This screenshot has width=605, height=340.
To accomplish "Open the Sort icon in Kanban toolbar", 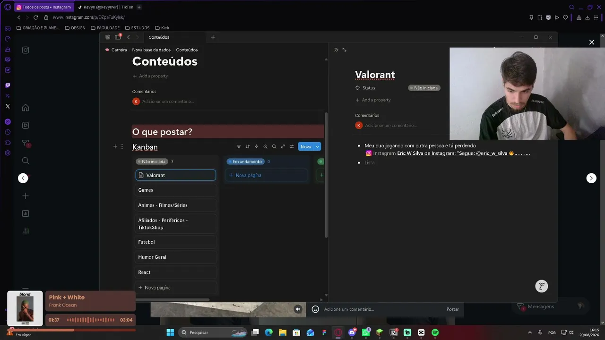I will click(247, 147).
